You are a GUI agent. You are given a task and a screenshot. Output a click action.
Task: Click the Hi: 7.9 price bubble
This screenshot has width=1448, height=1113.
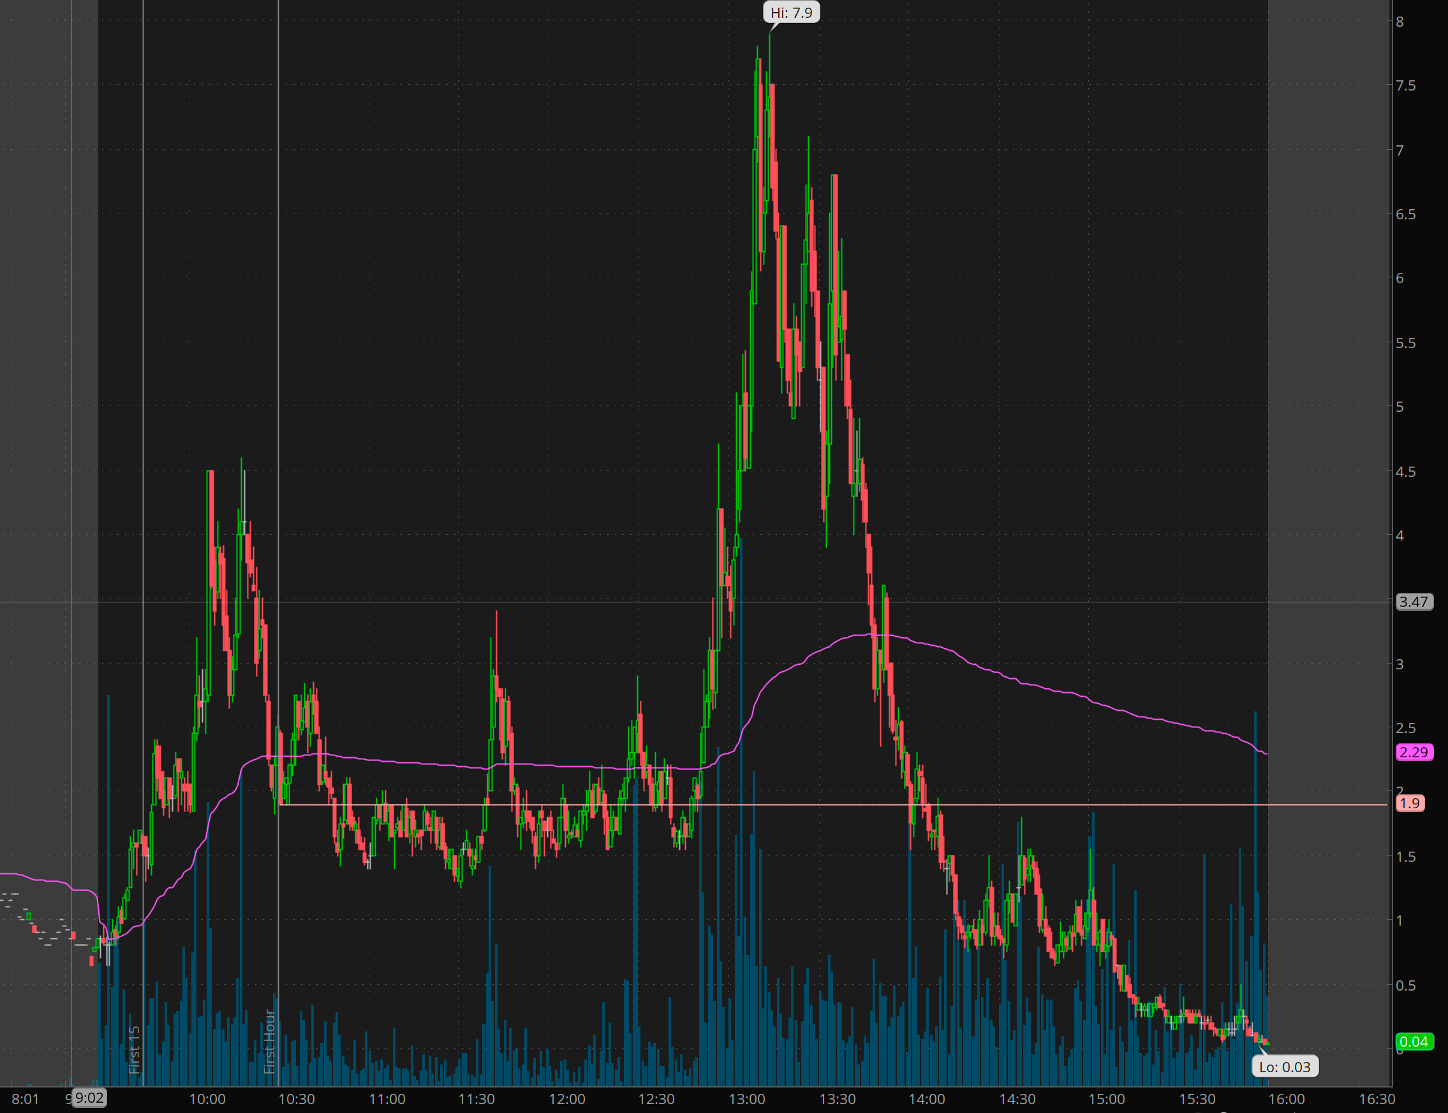click(x=792, y=13)
